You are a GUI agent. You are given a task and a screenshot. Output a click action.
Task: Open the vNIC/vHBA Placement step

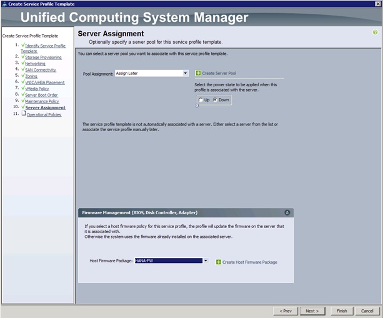point(45,82)
